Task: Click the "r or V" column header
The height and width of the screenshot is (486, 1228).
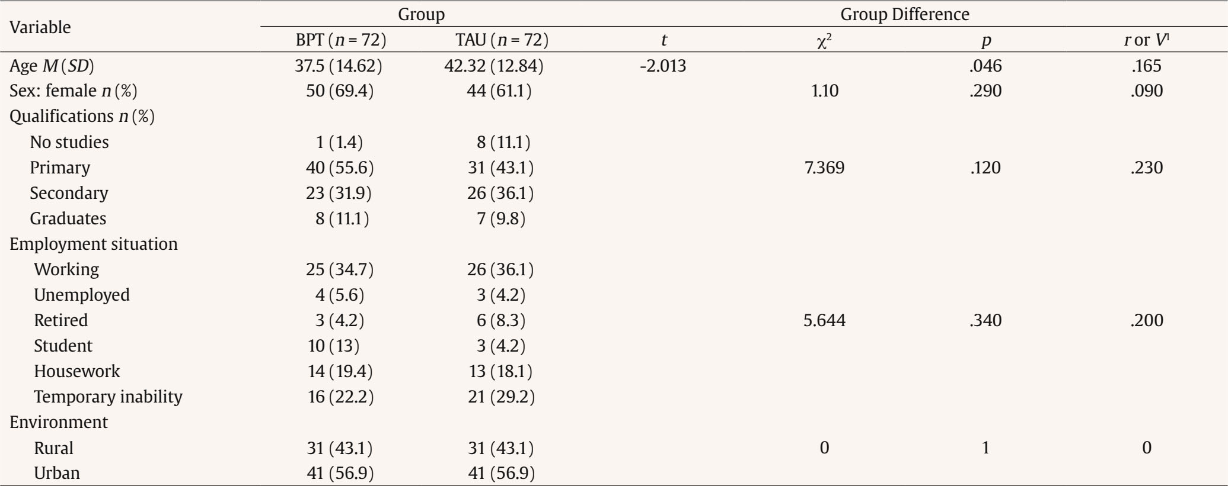Action: pos(1146,40)
